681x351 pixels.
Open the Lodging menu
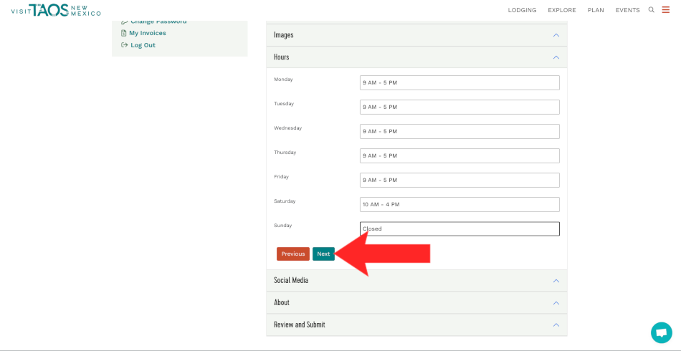(522, 10)
